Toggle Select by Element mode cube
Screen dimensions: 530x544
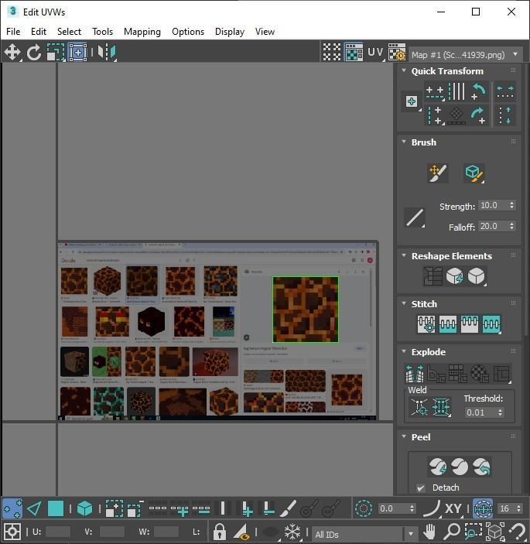tap(84, 509)
